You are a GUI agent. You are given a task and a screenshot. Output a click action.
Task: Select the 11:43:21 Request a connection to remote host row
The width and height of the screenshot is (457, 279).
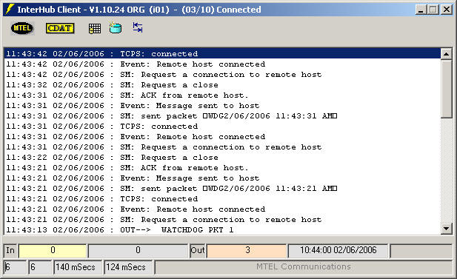222,220
